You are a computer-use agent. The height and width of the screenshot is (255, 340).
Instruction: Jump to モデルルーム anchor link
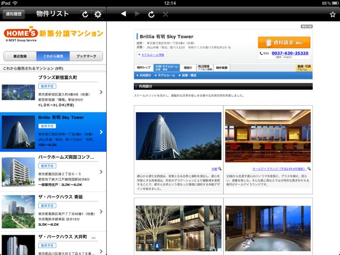point(165,75)
